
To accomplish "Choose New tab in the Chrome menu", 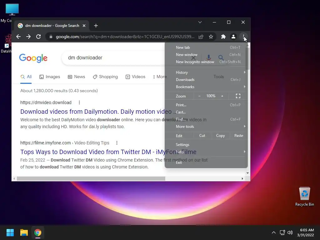I will click(206, 47).
